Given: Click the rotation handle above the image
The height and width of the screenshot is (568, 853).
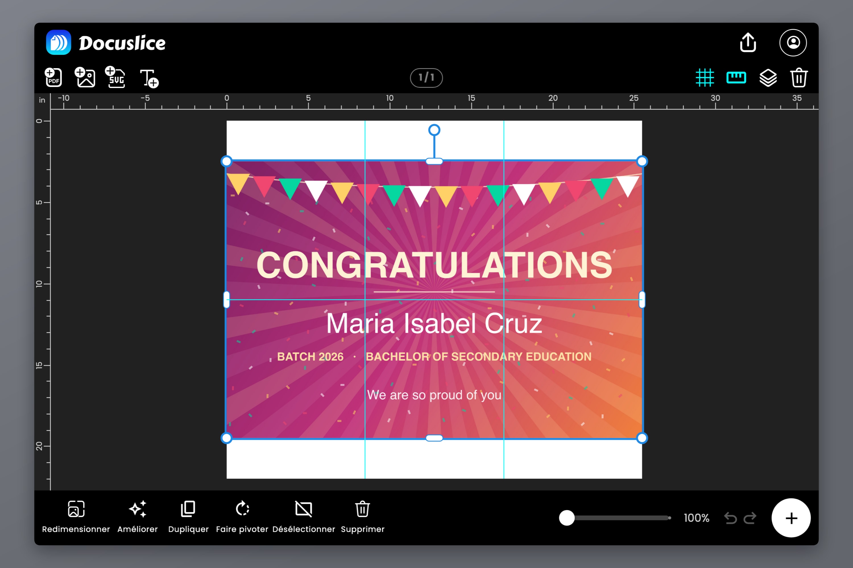Looking at the screenshot, I should point(434,130).
